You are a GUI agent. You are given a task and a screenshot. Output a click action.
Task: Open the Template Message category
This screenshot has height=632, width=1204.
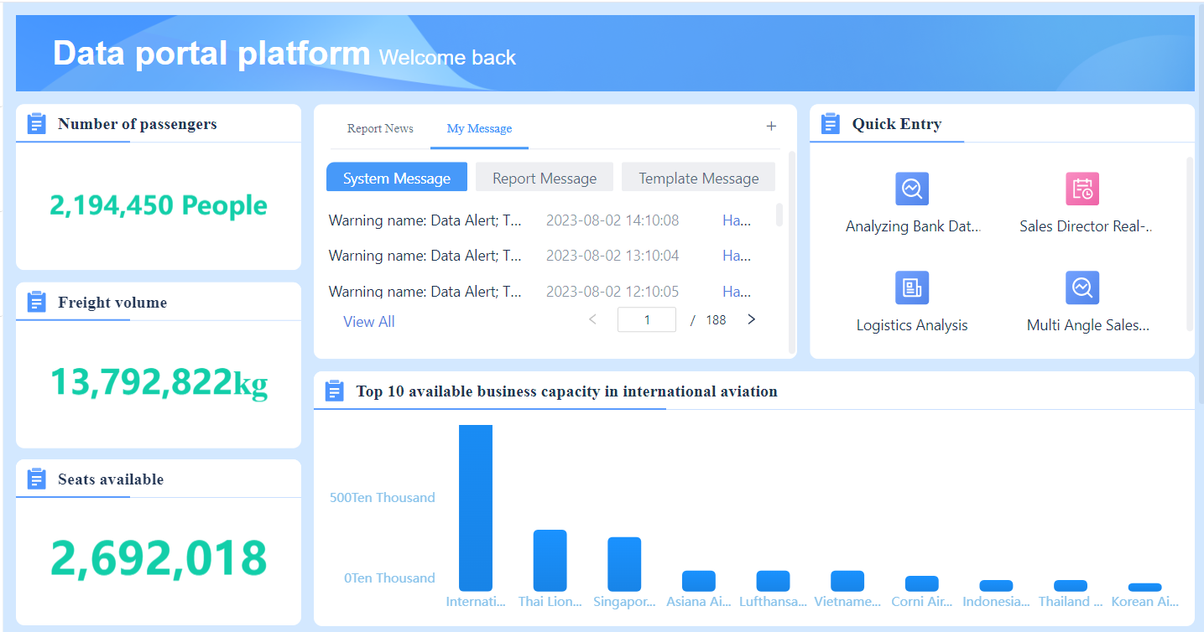point(699,178)
